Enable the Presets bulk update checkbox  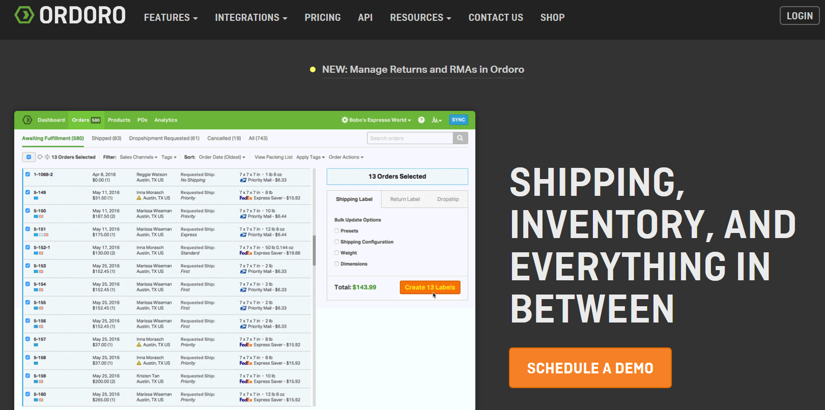(x=336, y=231)
